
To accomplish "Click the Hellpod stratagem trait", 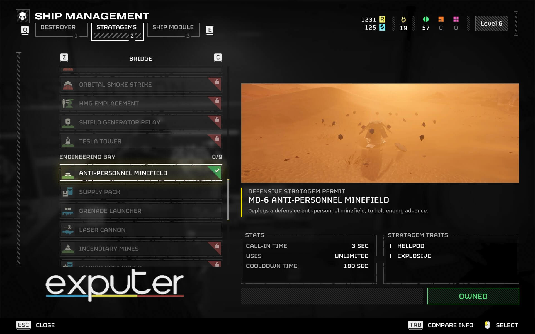I will tap(411, 246).
